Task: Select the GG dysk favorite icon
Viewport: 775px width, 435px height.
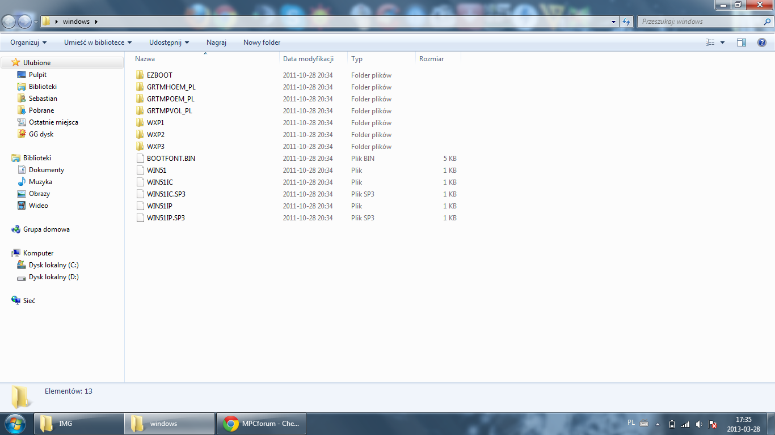Action: (x=22, y=134)
